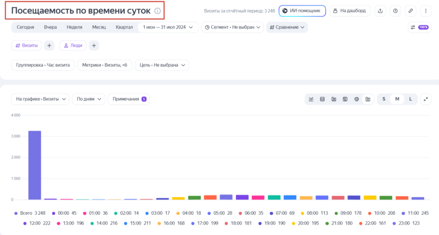
Task: Switch to the line chart view
Action: click(311, 99)
